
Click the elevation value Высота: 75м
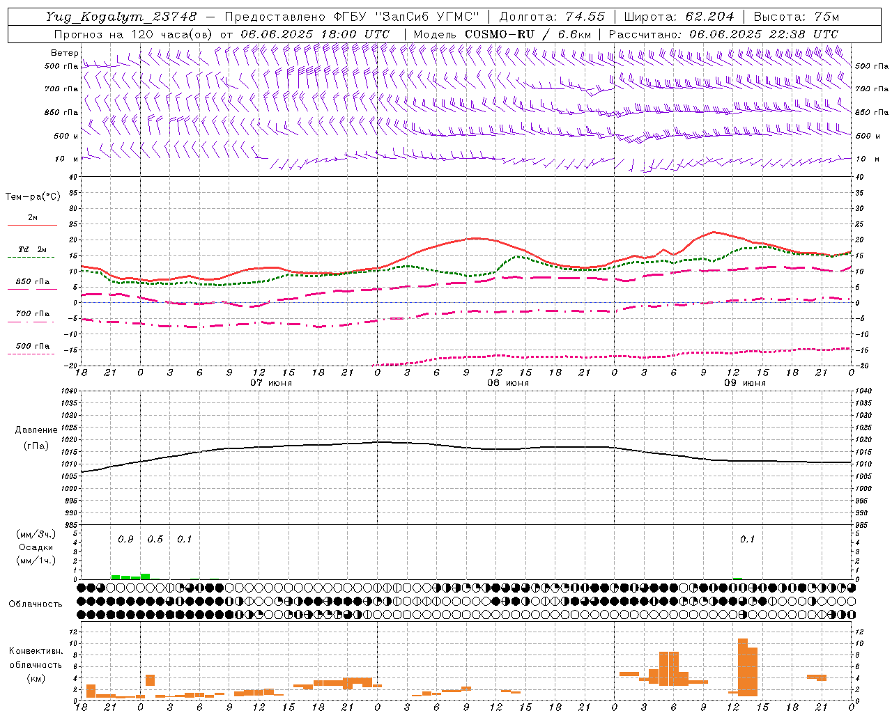click(x=797, y=16)
